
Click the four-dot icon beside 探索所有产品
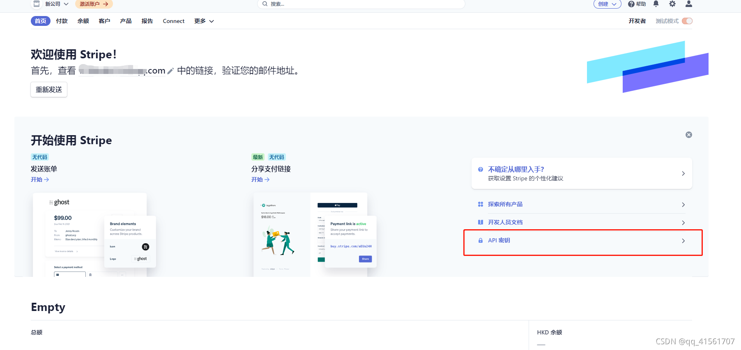[x=480, y=204]
